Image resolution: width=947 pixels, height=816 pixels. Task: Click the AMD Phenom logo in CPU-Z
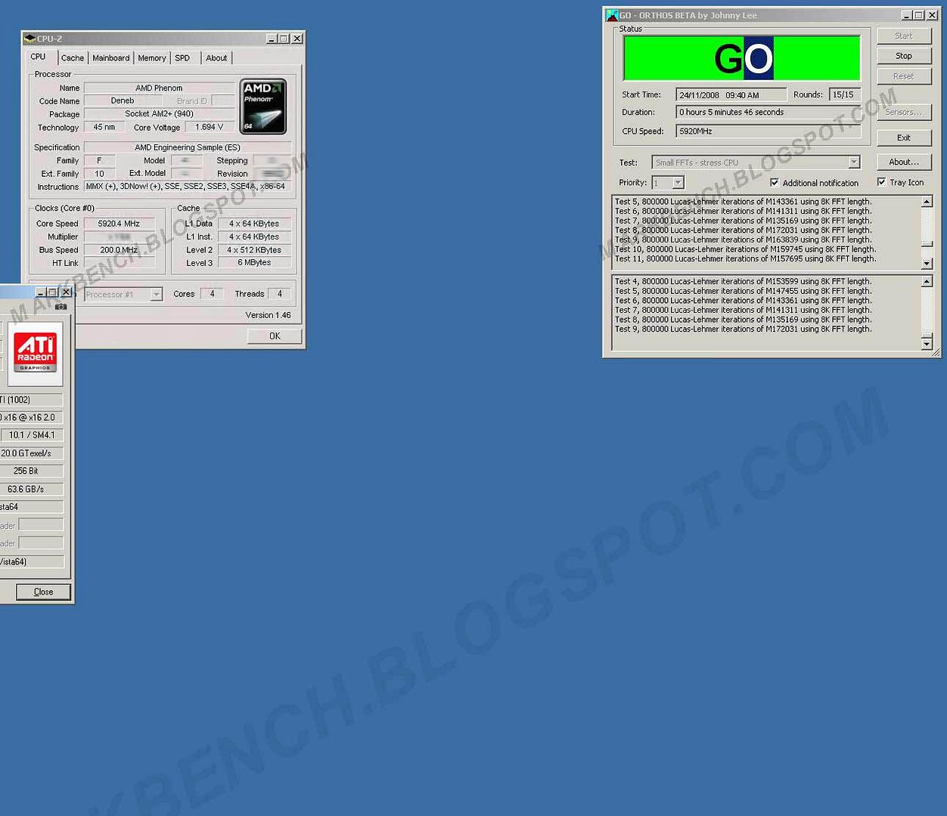click(x=263, y=107)
